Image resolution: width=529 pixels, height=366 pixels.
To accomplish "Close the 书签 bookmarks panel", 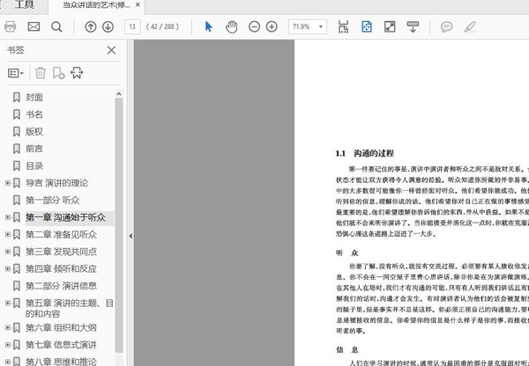I will click(111, 50).
